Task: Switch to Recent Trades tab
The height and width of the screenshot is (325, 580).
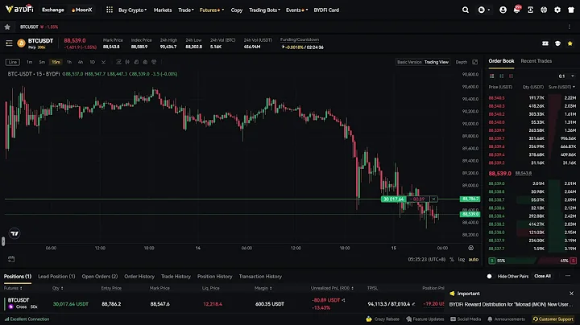Action: point(536,61)
